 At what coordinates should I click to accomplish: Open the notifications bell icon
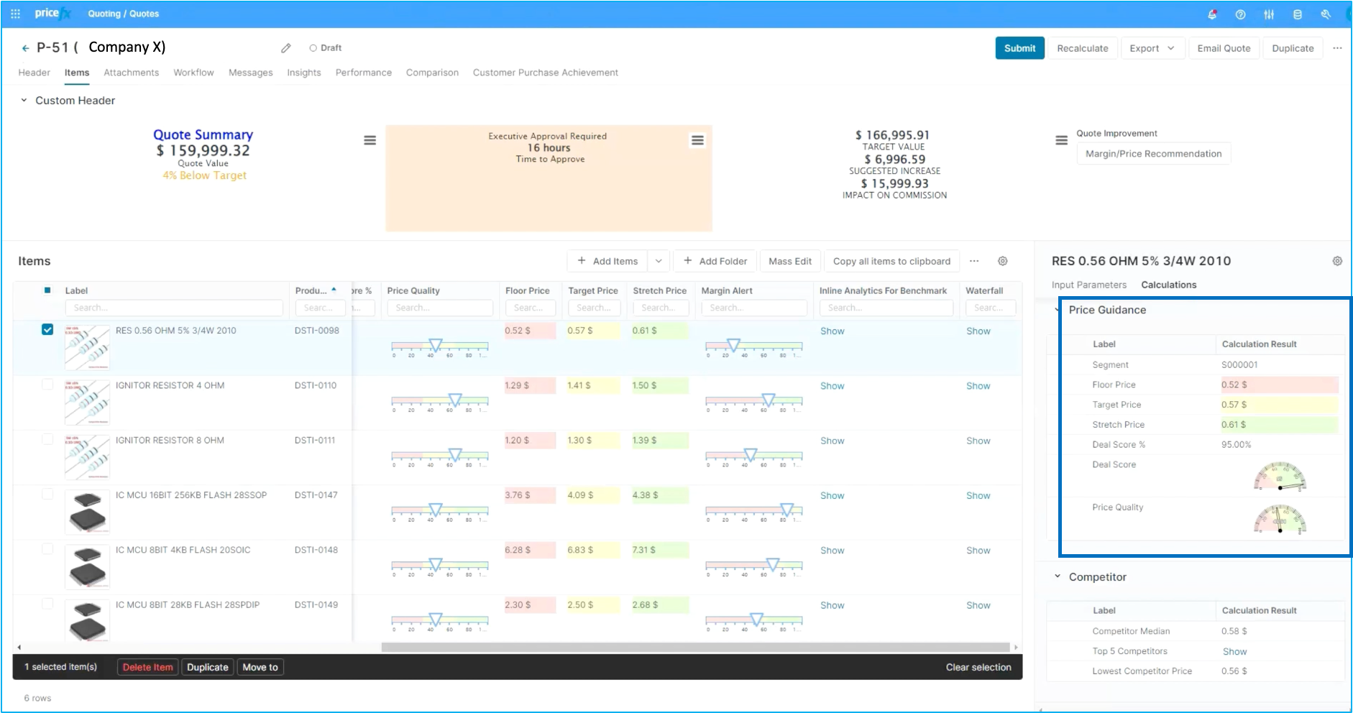(x=1212, y=14)
